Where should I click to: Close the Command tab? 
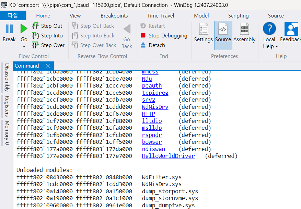[48, 66]
